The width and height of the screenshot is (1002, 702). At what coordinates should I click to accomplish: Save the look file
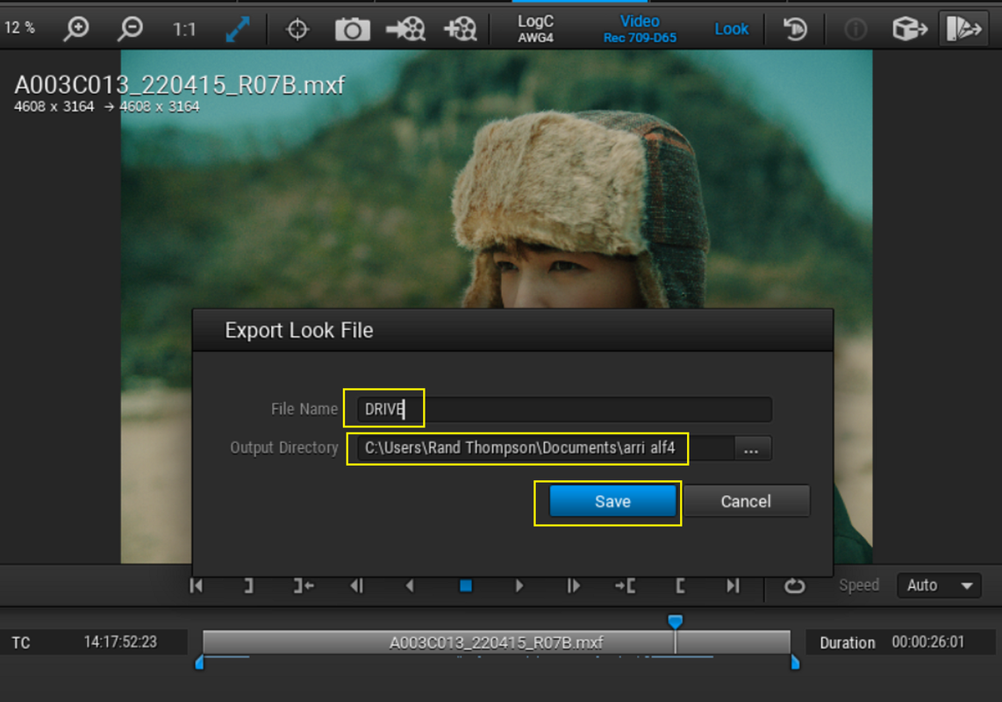pyautogui.click(x=612, y=501)
